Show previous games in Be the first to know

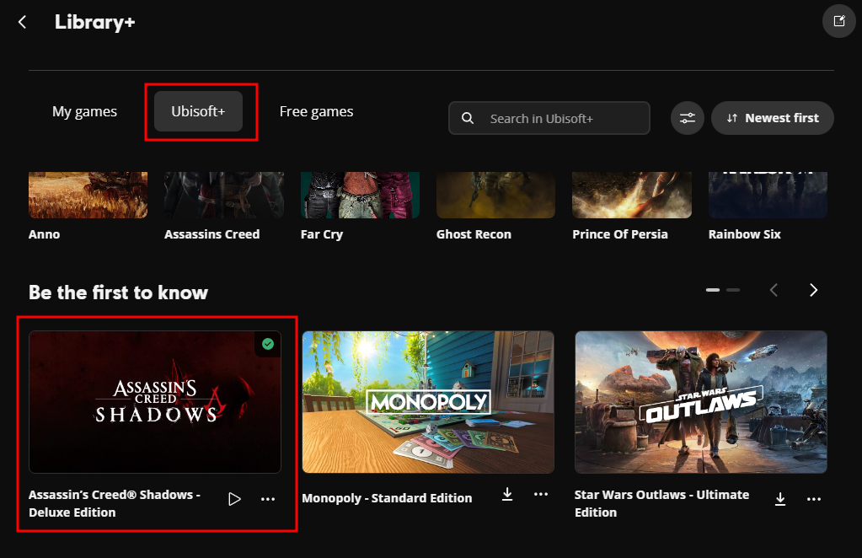click(774, 290)
